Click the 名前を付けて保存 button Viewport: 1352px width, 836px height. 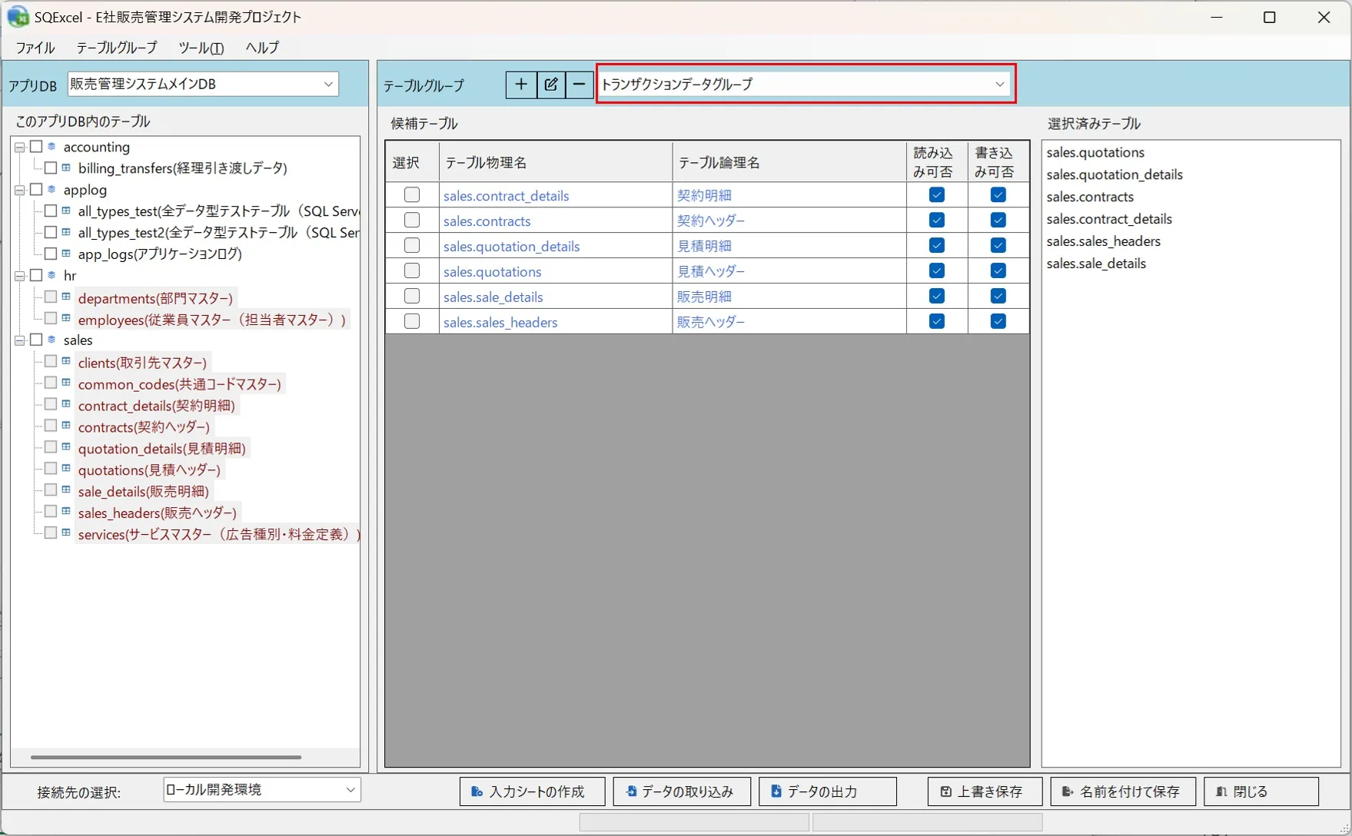[x=1123, y=791]
